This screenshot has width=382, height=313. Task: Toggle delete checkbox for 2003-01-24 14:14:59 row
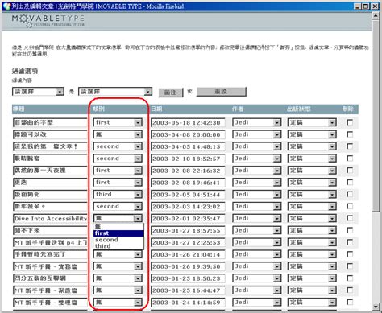[x=350, y=302]
